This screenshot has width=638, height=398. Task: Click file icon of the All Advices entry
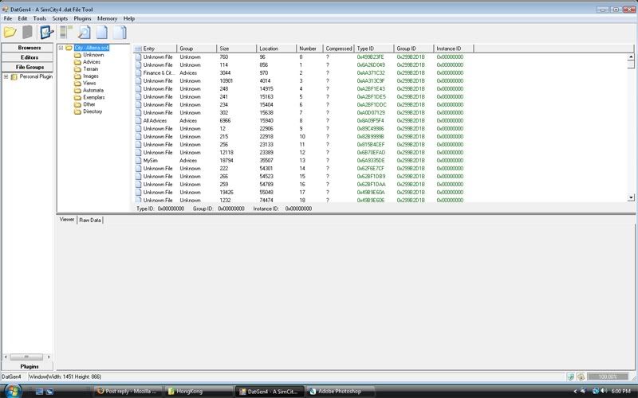[x=138, y=121]
